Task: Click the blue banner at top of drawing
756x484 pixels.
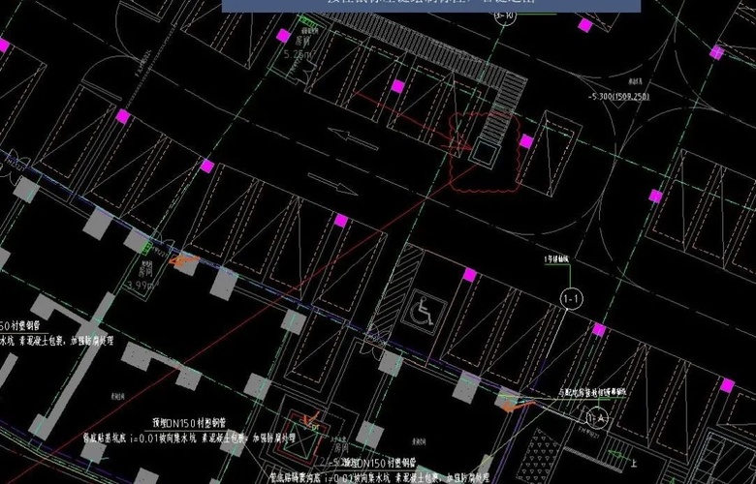Action: [x=431, y=5]
